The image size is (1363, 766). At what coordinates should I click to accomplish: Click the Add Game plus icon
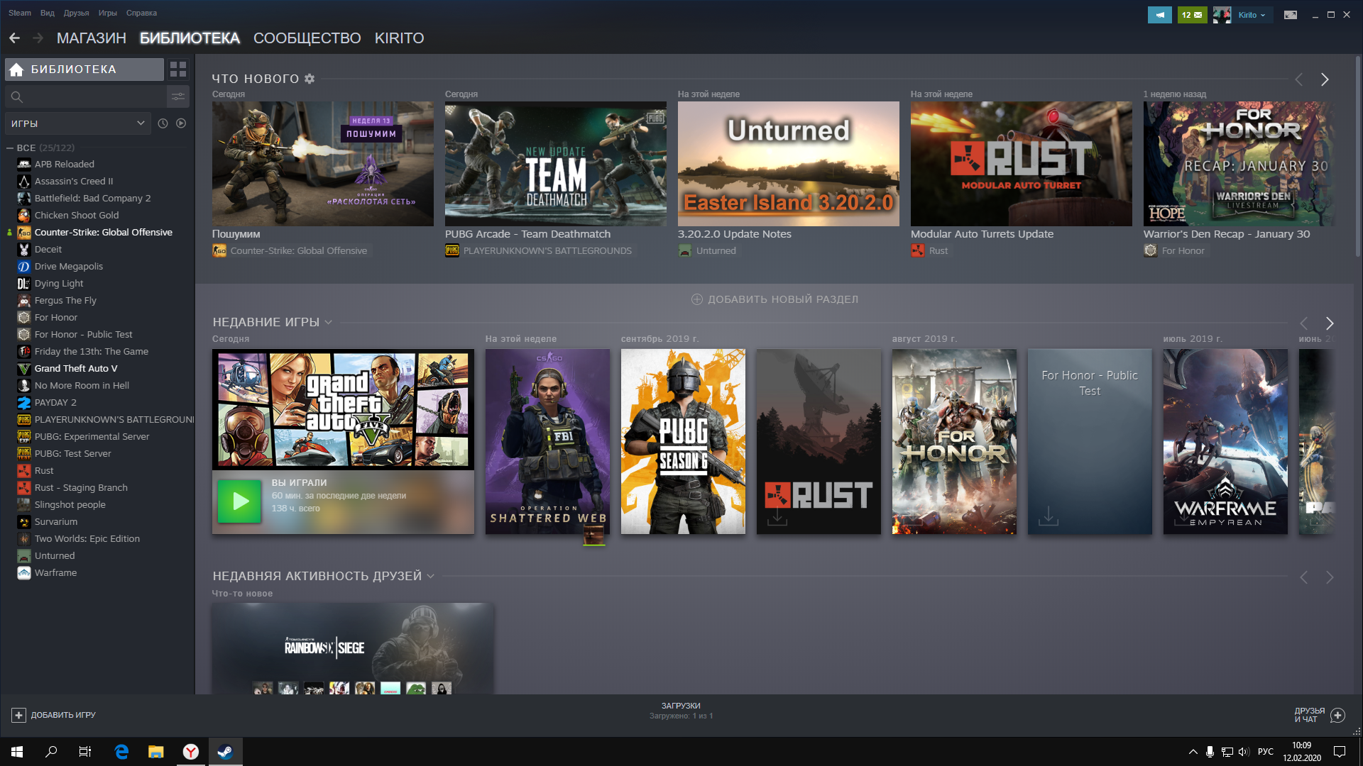pos(19,715)
